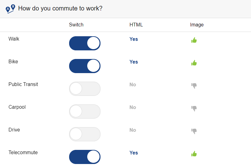Turn off the Walk switch
Screen dimensions: 251x168
pos(85,43)
